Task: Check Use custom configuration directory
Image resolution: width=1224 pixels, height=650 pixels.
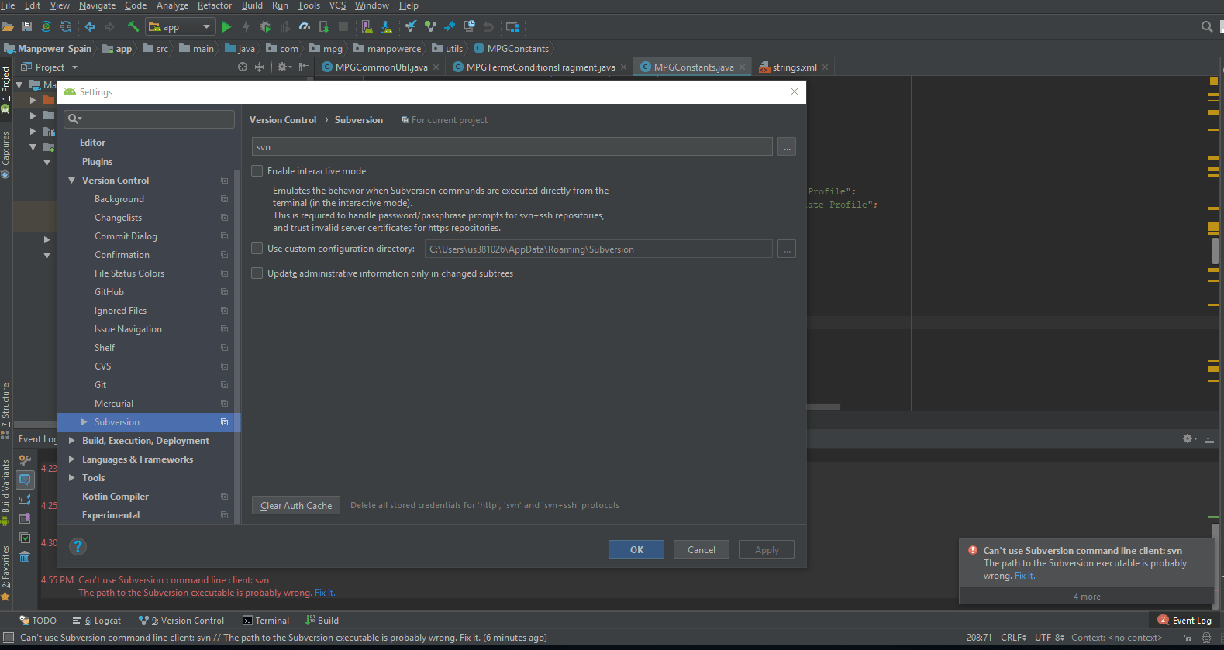Action: tap(257, 249)
